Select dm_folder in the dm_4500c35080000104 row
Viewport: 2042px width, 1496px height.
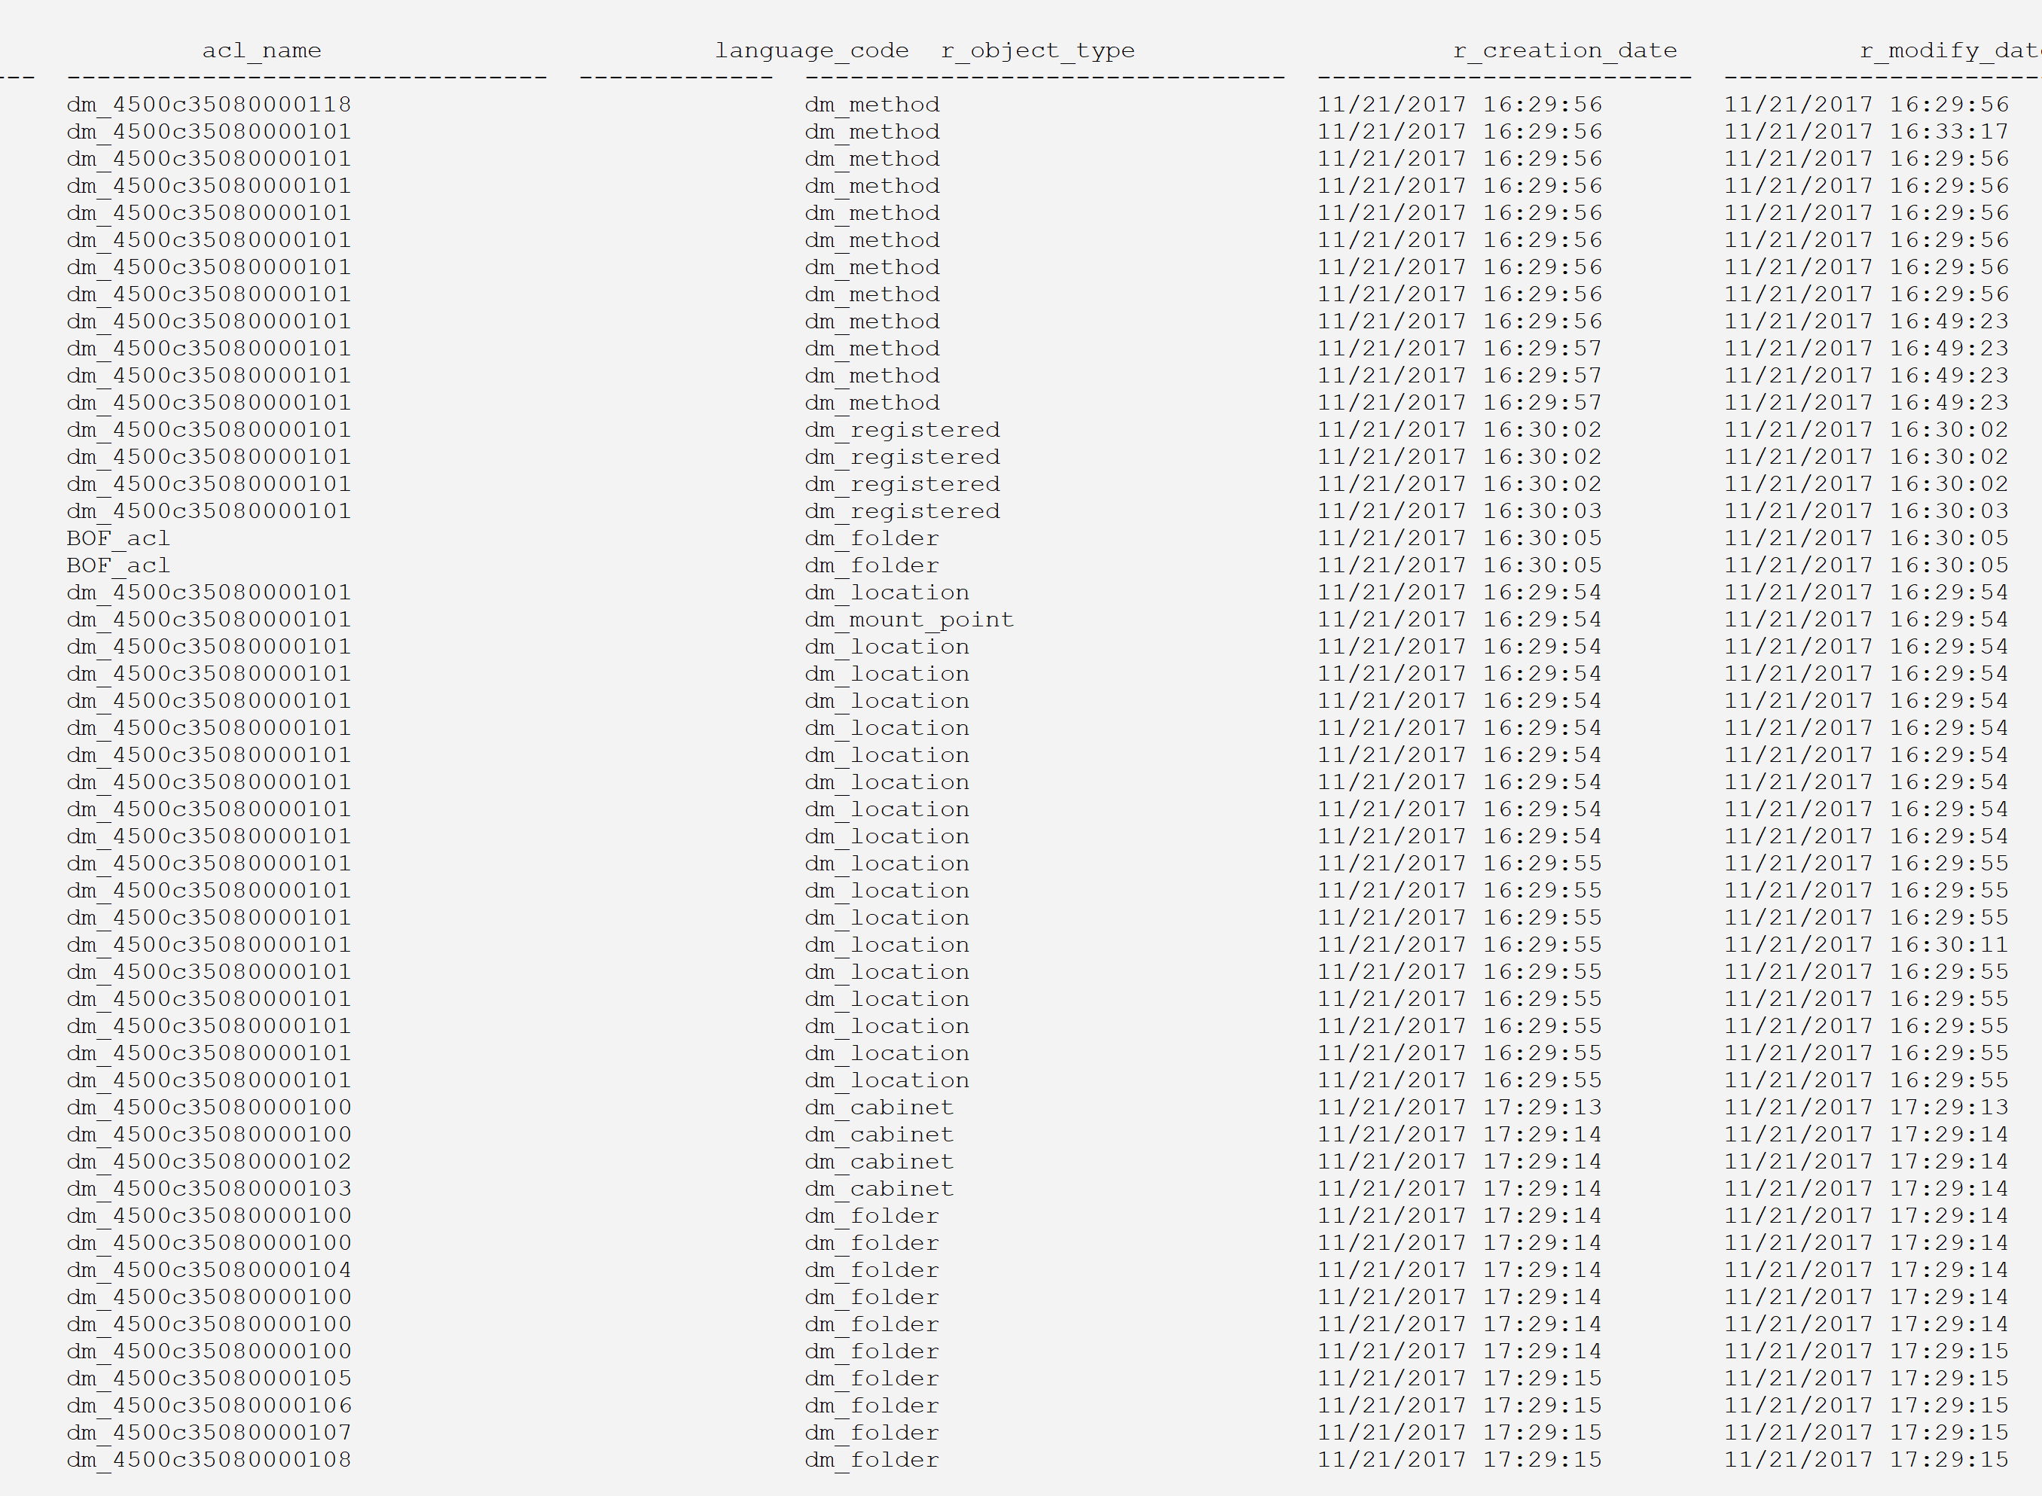(872, 1271)
